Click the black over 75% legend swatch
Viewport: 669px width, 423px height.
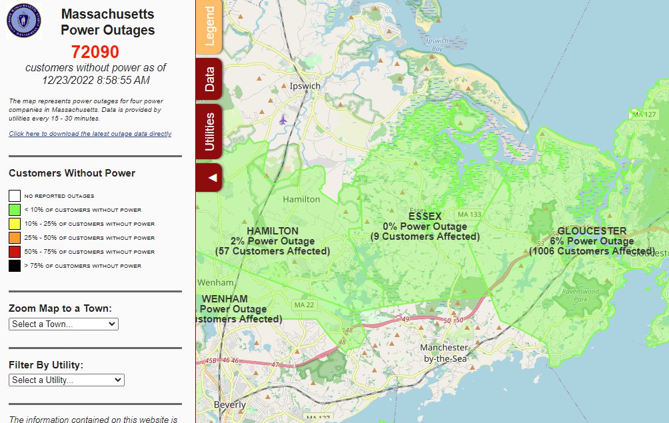click(x=15, y=266)
